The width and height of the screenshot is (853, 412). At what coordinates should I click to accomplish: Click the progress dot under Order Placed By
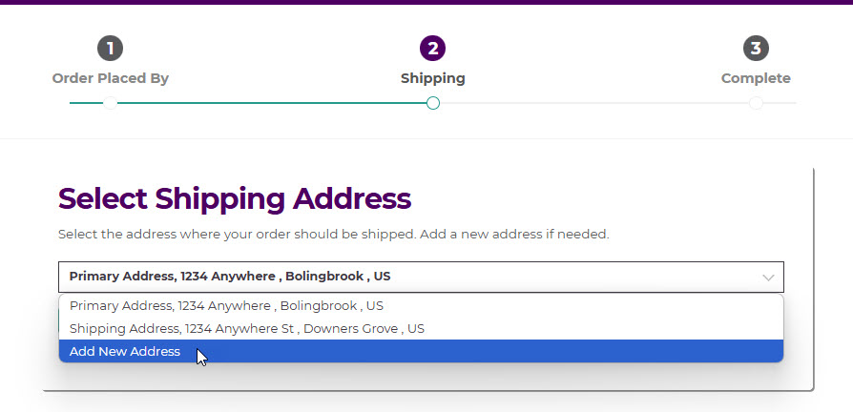pyautogui.click(x=110, y=103)
